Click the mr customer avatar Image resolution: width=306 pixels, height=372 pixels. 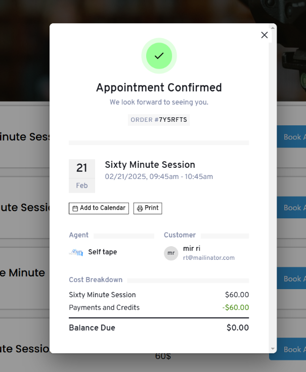pos(171,253)
